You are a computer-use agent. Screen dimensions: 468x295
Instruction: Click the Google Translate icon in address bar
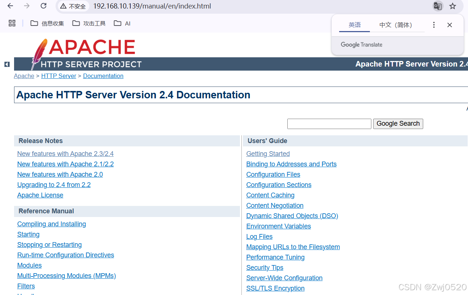pyautogui.click(x=438, y=6)
